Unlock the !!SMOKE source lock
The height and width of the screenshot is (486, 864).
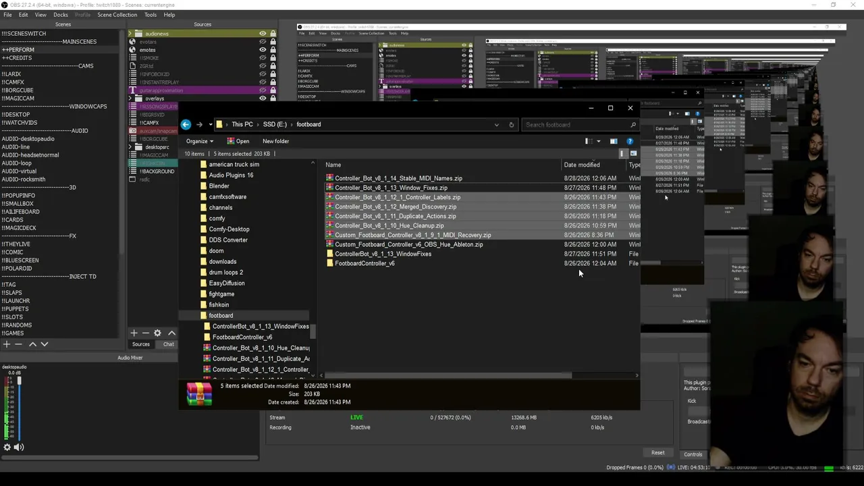[x=273, y=58]
